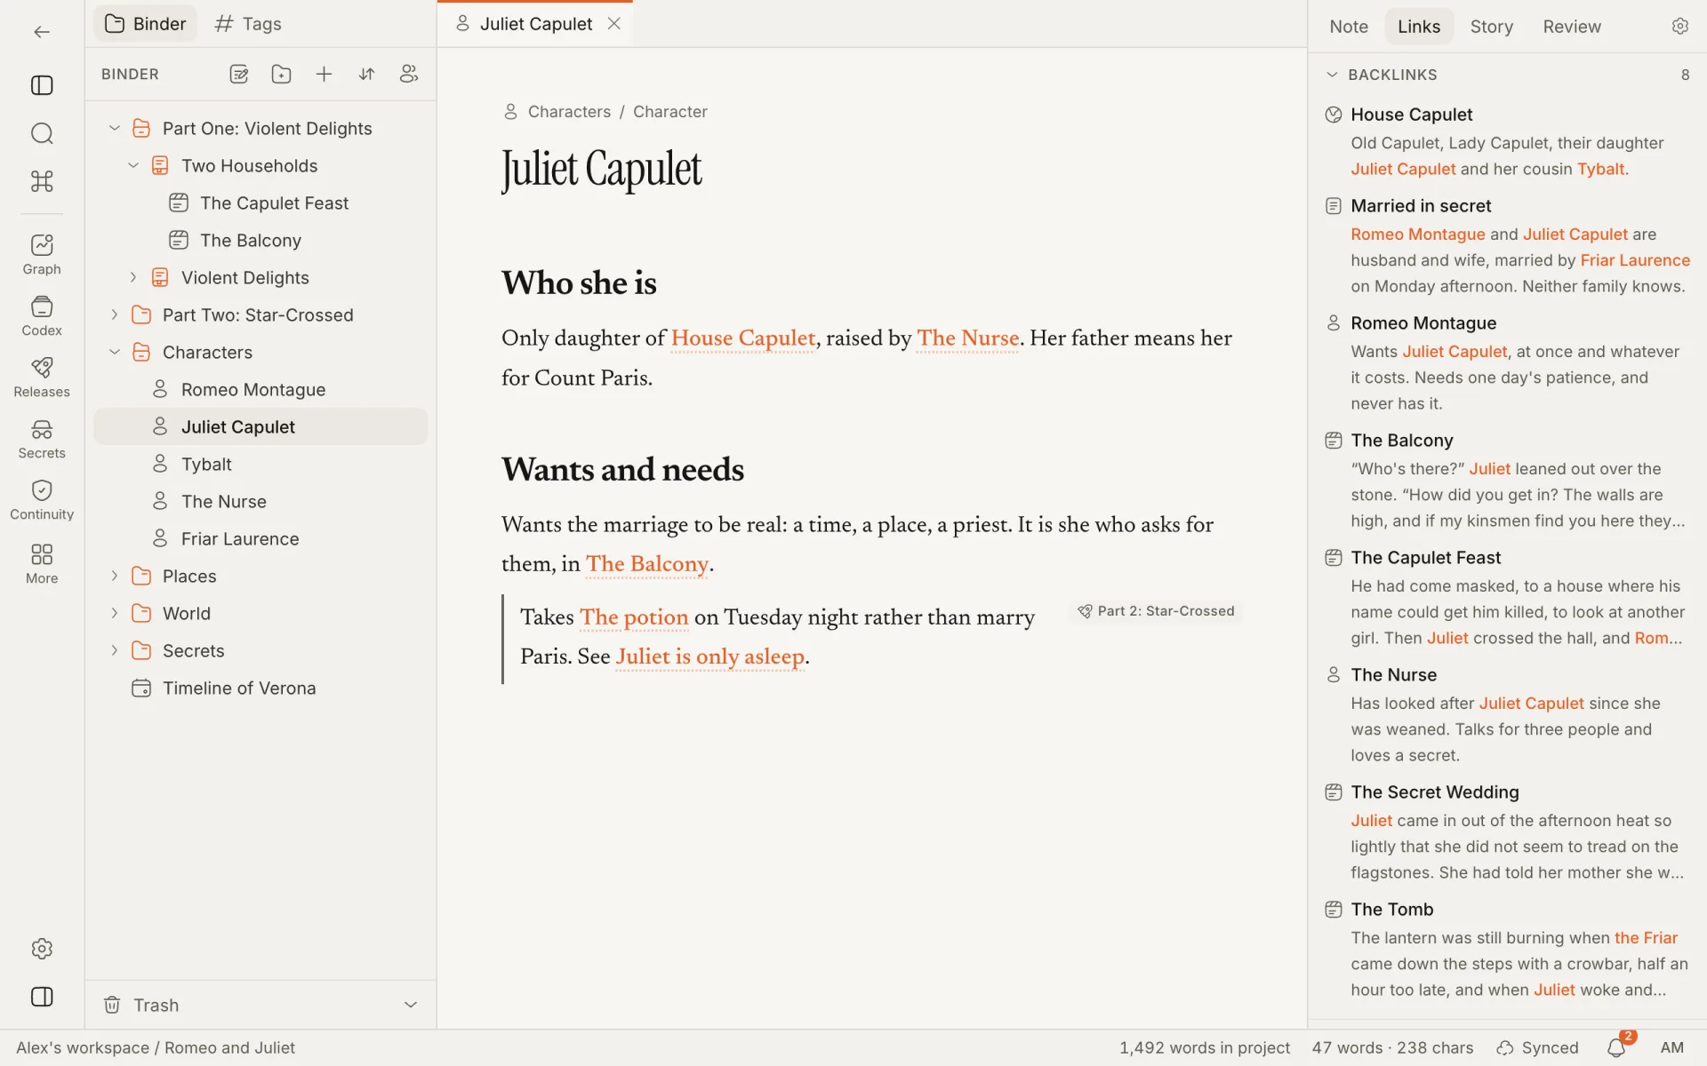This screenshot has width=1707, height=1066.
Task: Go back with the left arrow
Action: click(x=42, y=32)
